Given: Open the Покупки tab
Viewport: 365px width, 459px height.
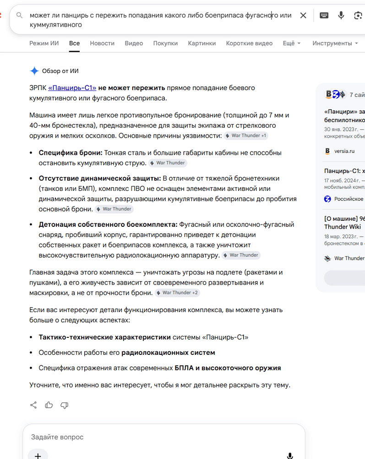Looking at the screenshot, I should click(x=165, y=43).
